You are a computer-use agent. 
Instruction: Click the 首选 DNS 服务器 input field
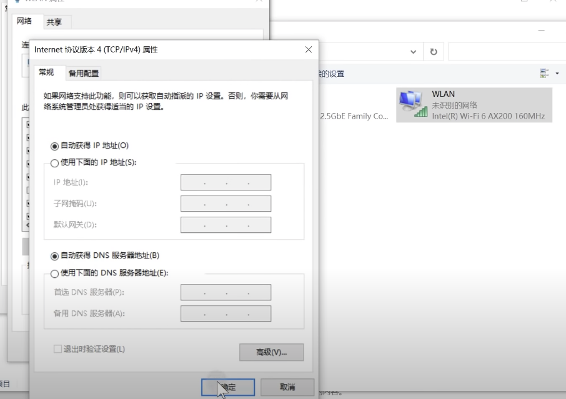pyautogui.click(x=225, y=292)
